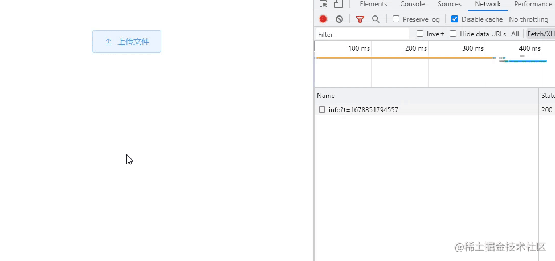
Task: Switch to the Console tab
Action: (413, 4)
